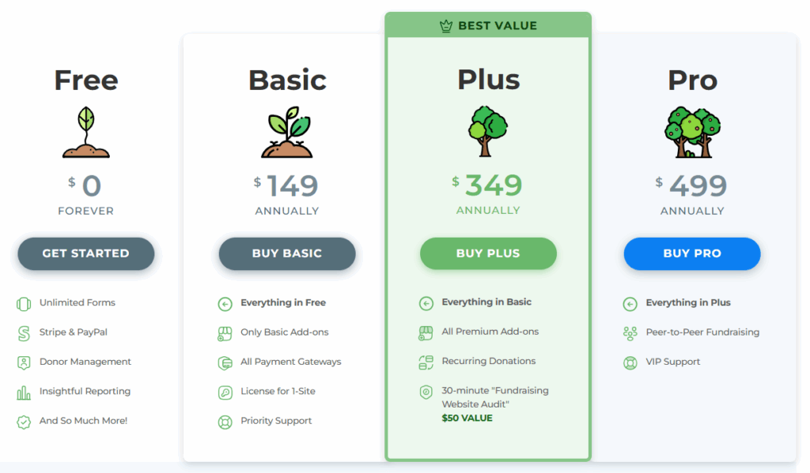This screenshot has height=473, width=810.
Task: Click the blue BUY PRO button
Action: click(x=692, y=253)
